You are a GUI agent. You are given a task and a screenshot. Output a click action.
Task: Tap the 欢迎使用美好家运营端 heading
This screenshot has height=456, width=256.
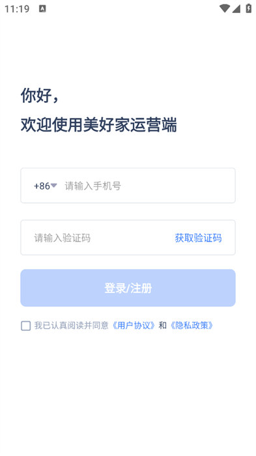click(98, 125)
